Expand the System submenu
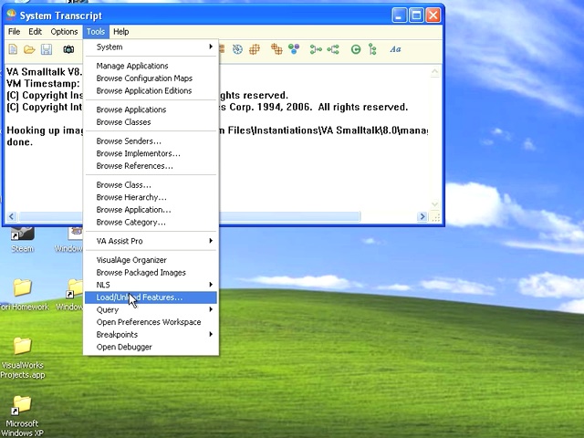Screen dimensions: 584x438 (x=151, y=47)
